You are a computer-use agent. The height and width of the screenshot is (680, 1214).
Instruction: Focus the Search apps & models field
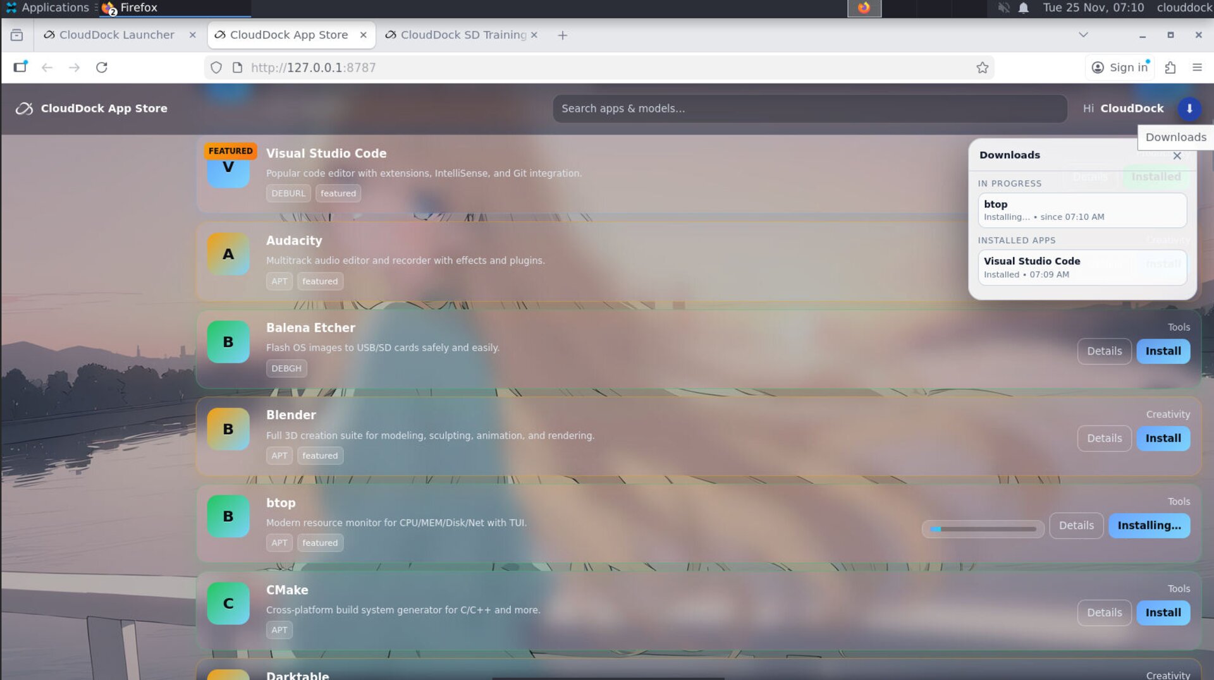pyautogui.click(x=809, y=109)
